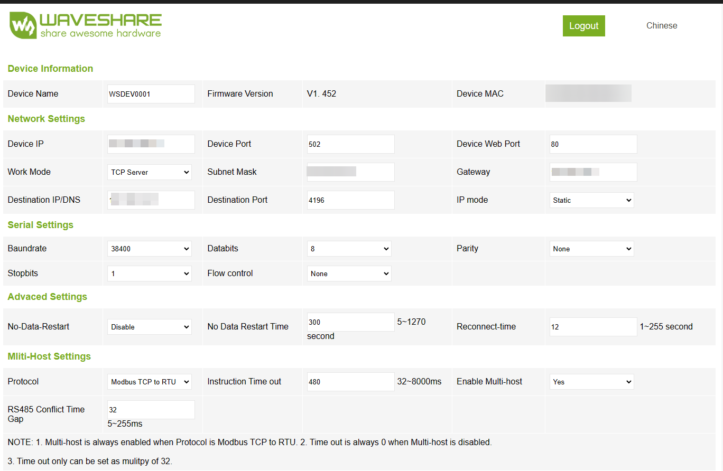Viewport: 723px width, 471px height.
Task: Click the Reconnect-time input field
Action: [593, 327]
